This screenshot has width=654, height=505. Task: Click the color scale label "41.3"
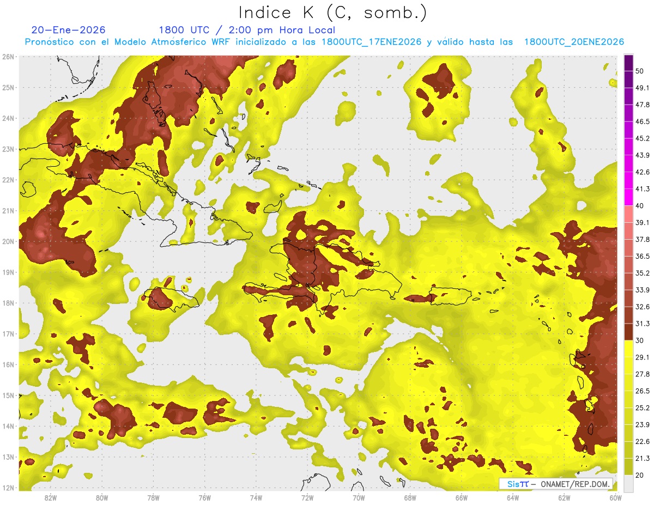[x=642, y=189]
